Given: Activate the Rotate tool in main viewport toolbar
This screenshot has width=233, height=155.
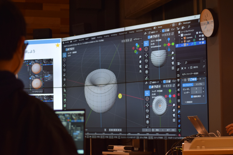Looking at the screenshot, I should (64, 70).
